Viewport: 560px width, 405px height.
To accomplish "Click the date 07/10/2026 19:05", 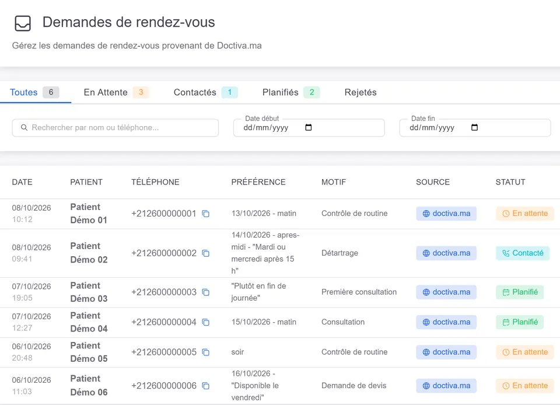I will tap(32, 292).
